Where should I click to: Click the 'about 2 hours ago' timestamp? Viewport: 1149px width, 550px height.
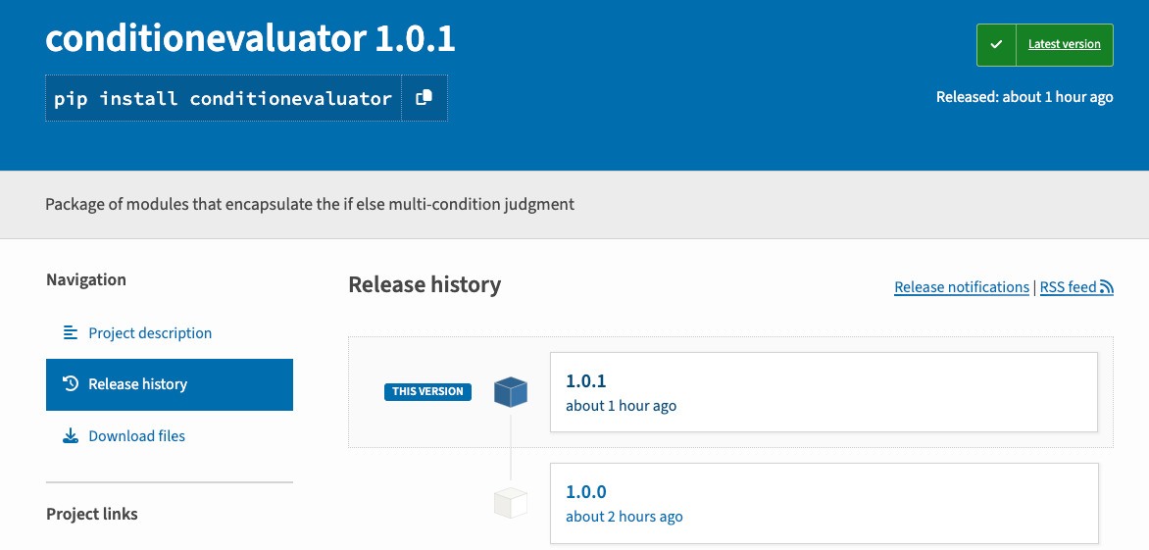point(624,517)
